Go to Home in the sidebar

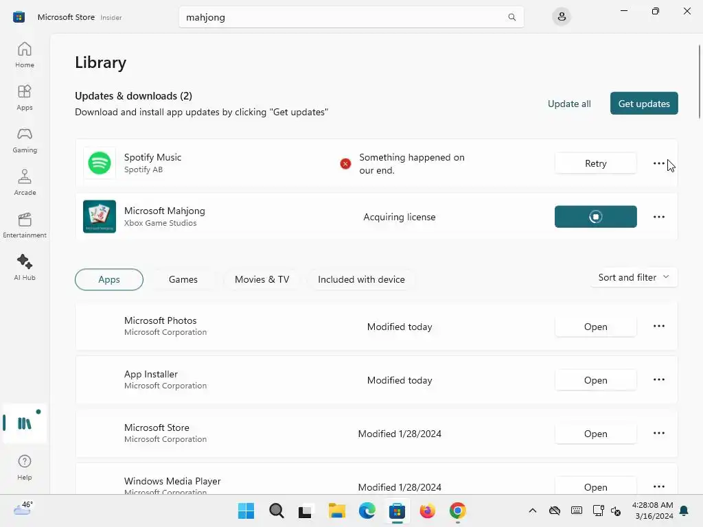click(x=25, y=55)
